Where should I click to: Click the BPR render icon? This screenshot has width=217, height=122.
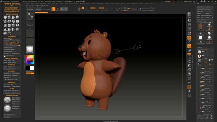pos(189,14)
